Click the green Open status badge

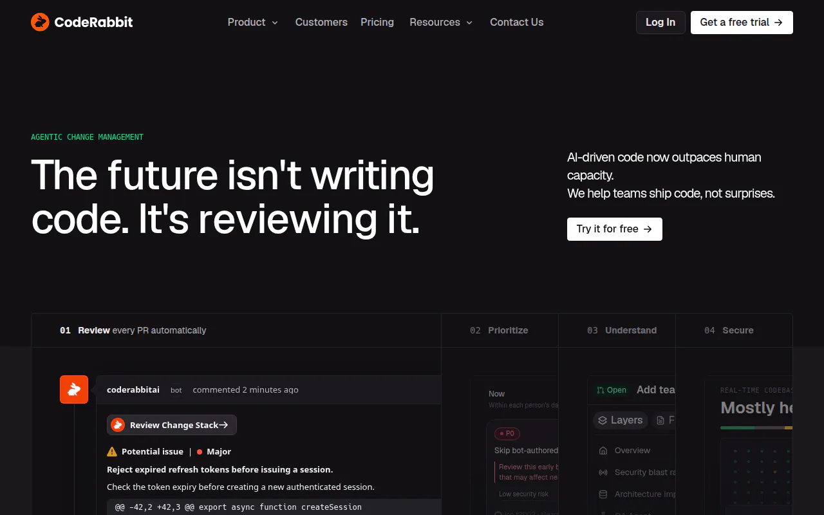coord(612,390)
